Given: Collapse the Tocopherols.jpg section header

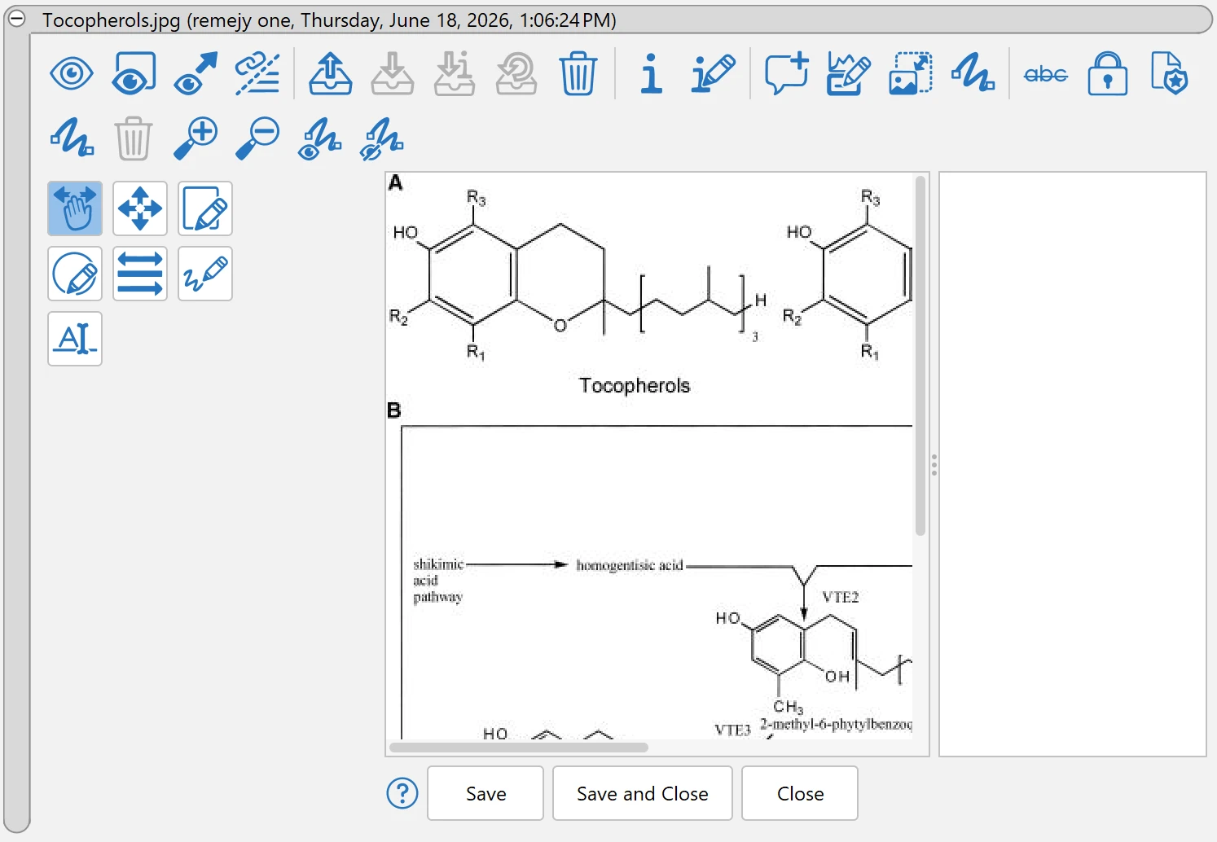Looking at the screenshot, I should pos(16,19).
